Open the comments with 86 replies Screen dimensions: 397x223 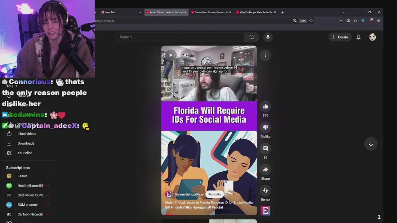pyautogui.click(x=265, y=149)
